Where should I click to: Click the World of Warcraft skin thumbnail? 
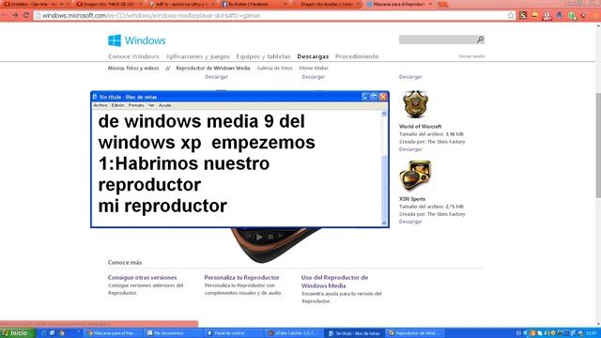tap(415, 104)
